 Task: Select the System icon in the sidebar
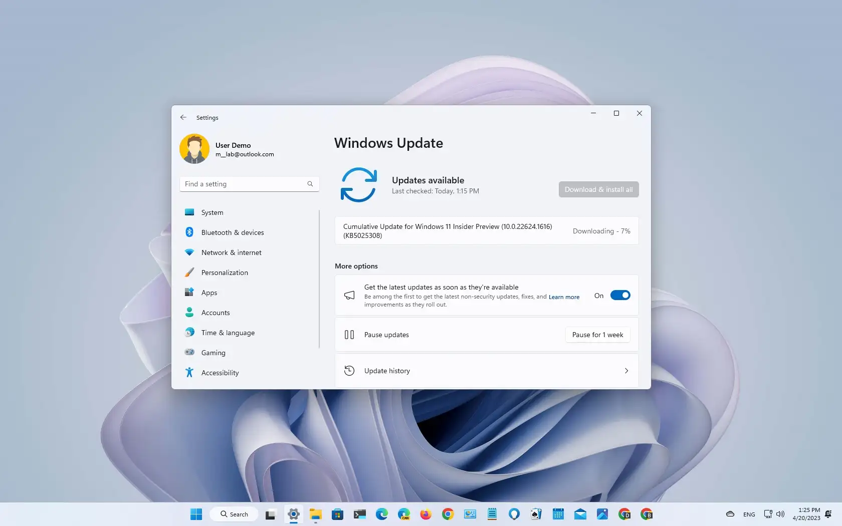[x=189, y=212]
